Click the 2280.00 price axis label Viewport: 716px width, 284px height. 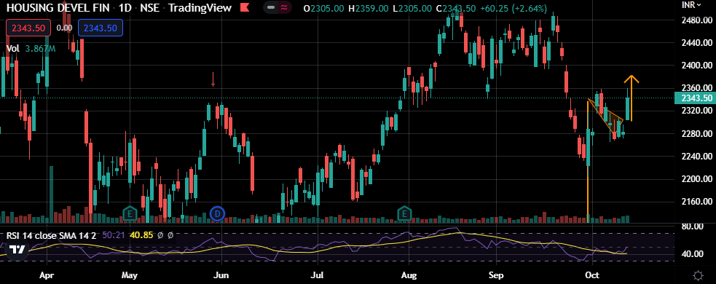pyautogui.click(x=696, y=134)
